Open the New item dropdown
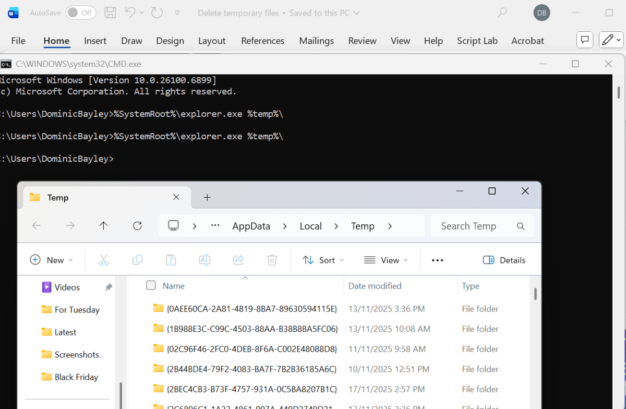This screenshot has height=409, width=626. (x=52, y=260)
